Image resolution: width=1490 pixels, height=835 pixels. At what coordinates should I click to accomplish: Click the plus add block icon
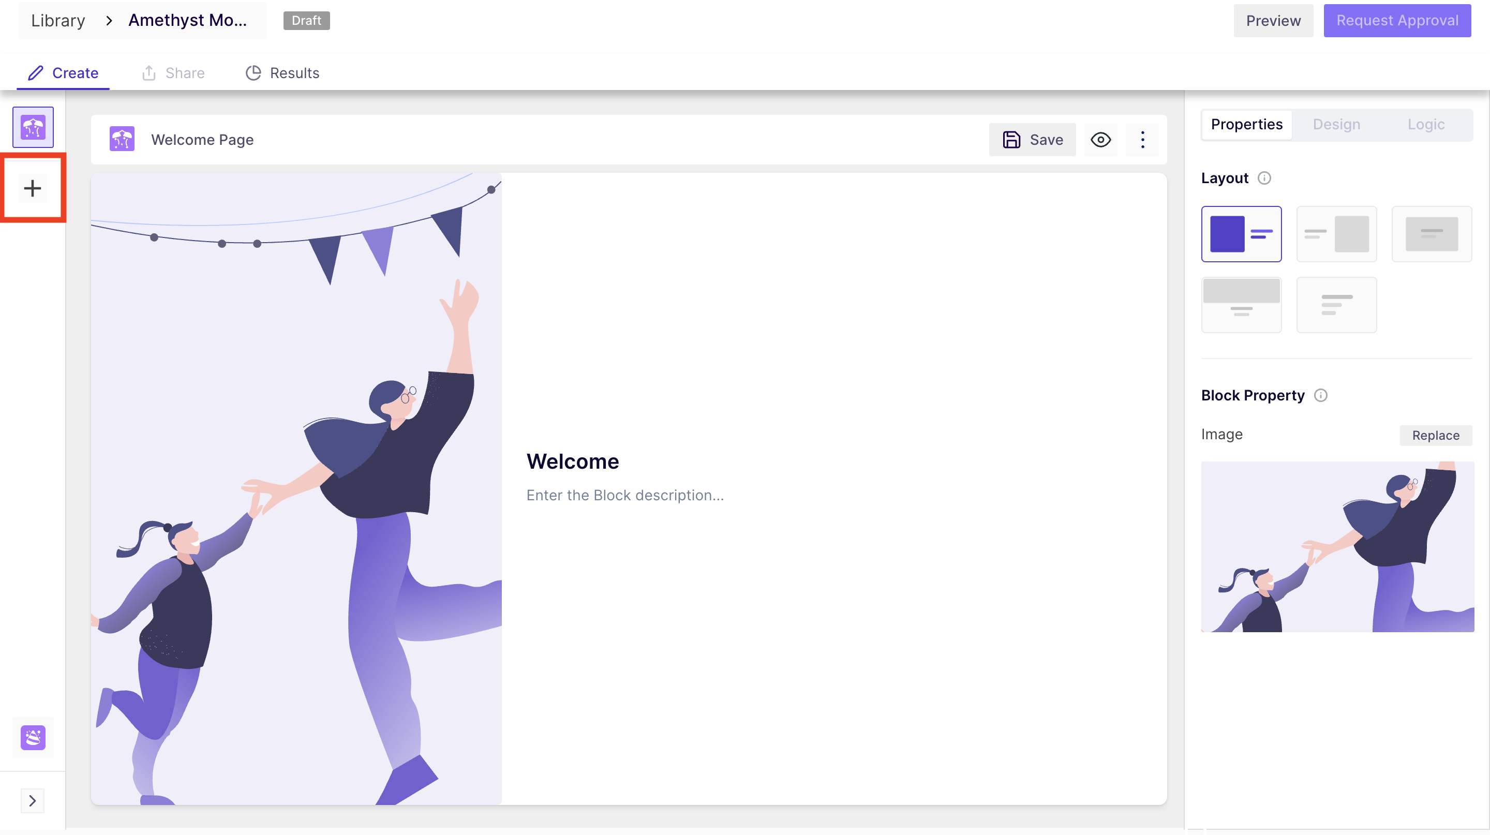click(33, 188)
